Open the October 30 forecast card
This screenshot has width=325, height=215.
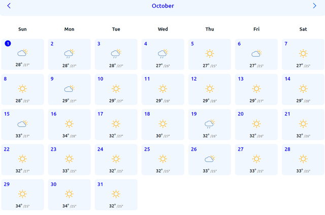click(69, 195)
